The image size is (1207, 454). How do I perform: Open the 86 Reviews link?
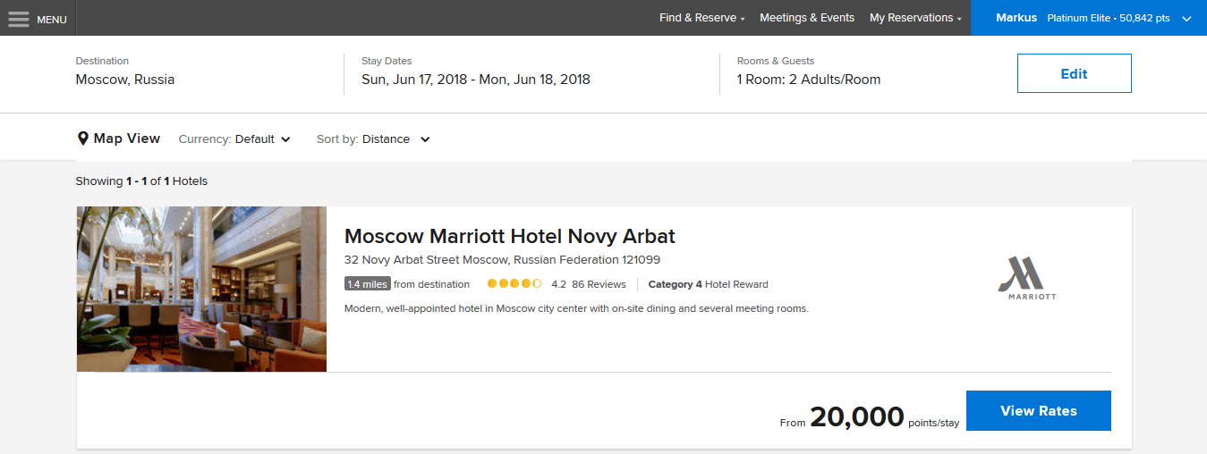598,284
